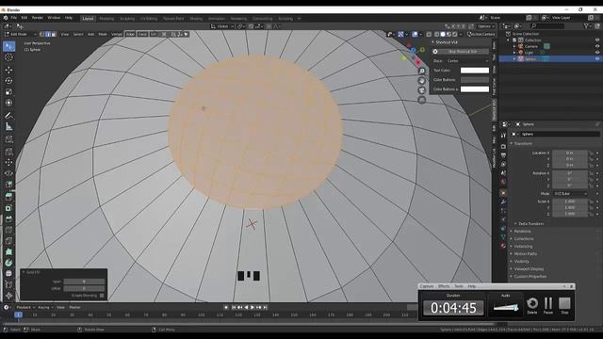603x339 pixels.
Task: Open the File menu
Action: (x=14, y=18)
